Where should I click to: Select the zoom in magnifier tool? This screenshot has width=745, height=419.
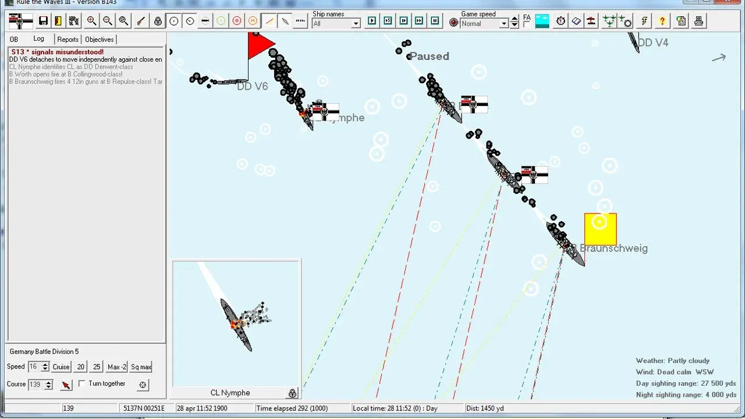pos(92,21)
